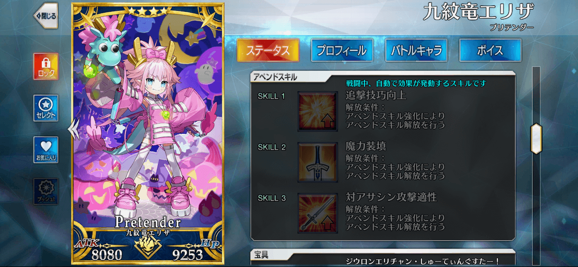
Task: Click the scrollbar handle on the right
Action: click(x=536, y=139)
